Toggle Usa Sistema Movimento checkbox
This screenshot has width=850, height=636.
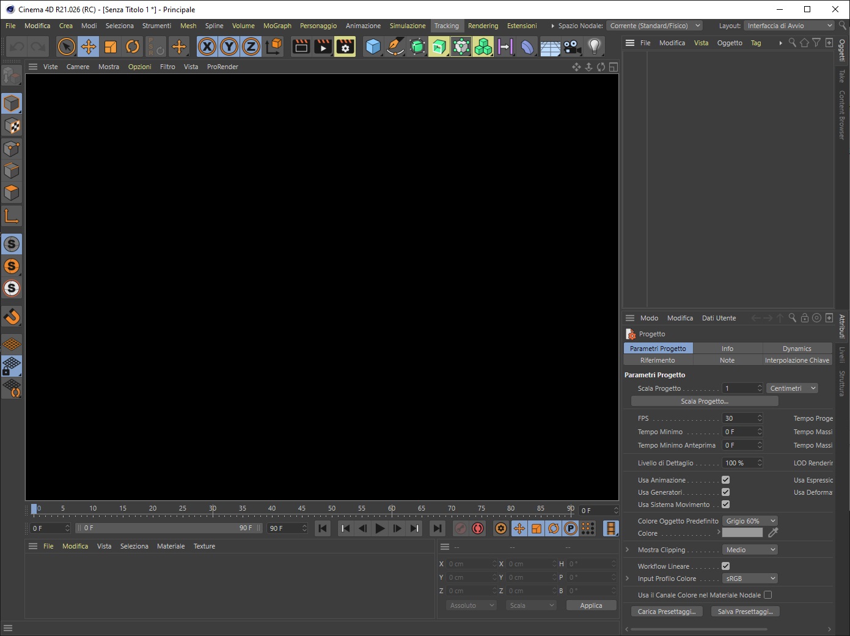(725, 505)
